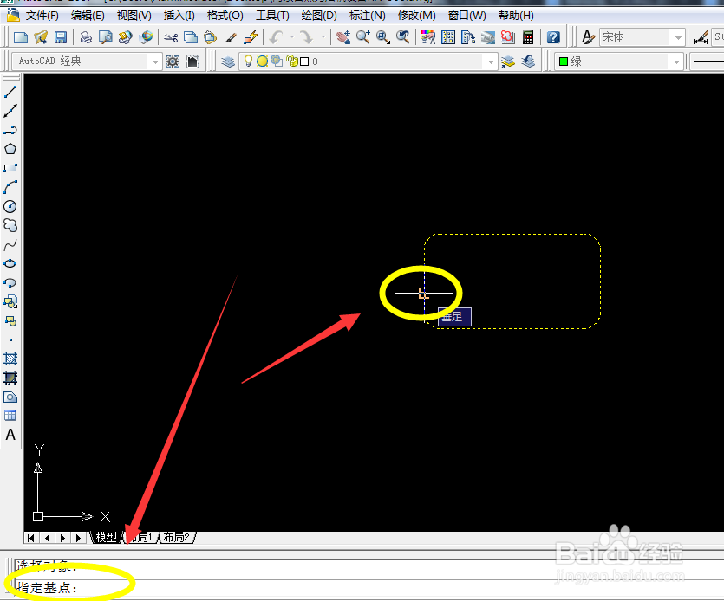Click the Undo arrow
The image size is (724, 601).
(x=276, y=37)
